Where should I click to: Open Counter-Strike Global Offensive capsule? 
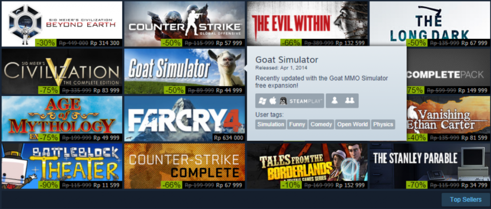185,24
